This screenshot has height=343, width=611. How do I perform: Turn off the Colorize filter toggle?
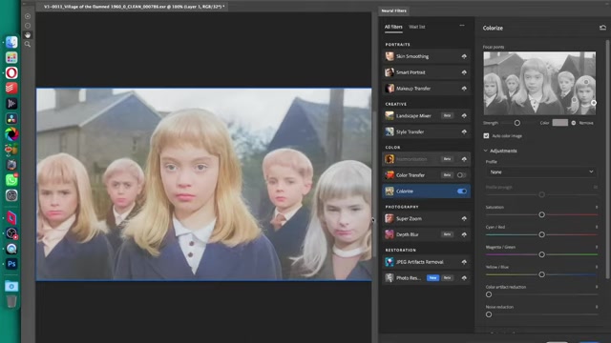(x=462, y=192)
